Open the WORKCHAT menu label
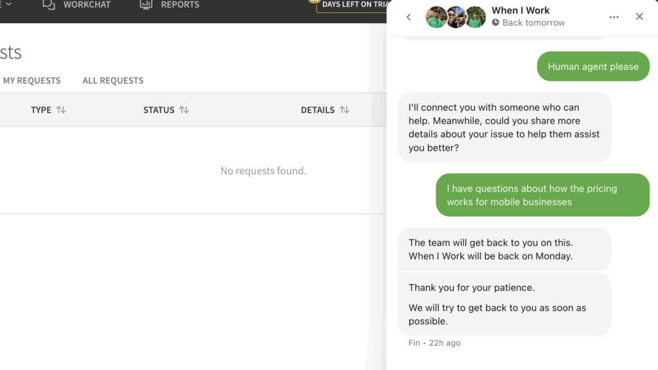This screenshot has width=658, height=370. 87,4
